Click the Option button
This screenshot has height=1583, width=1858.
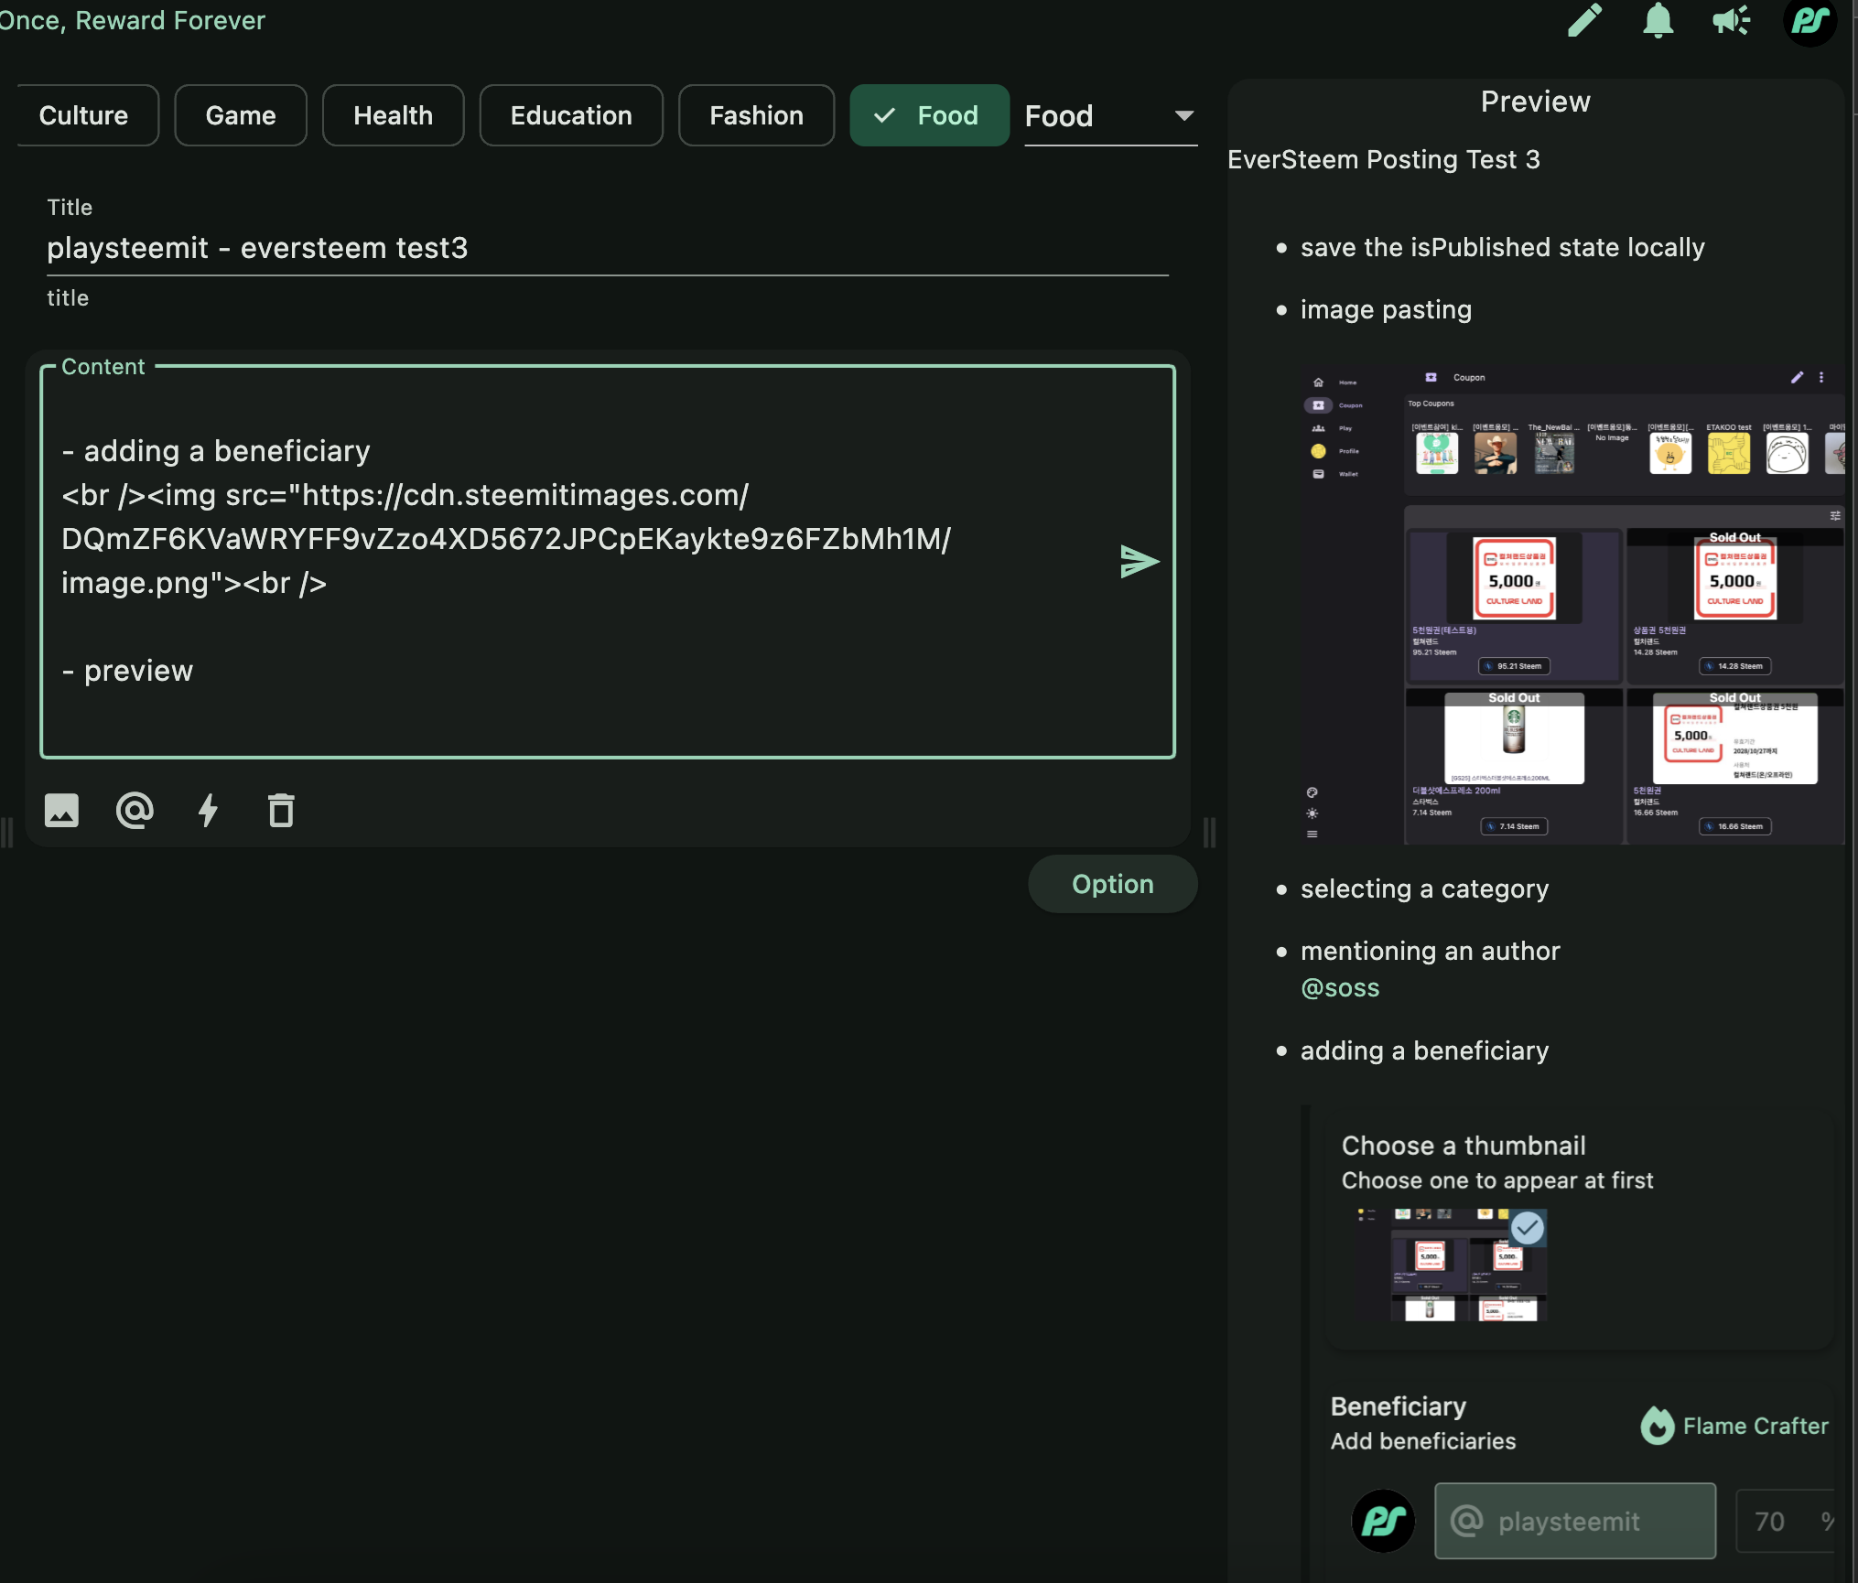coord(1112,884)
